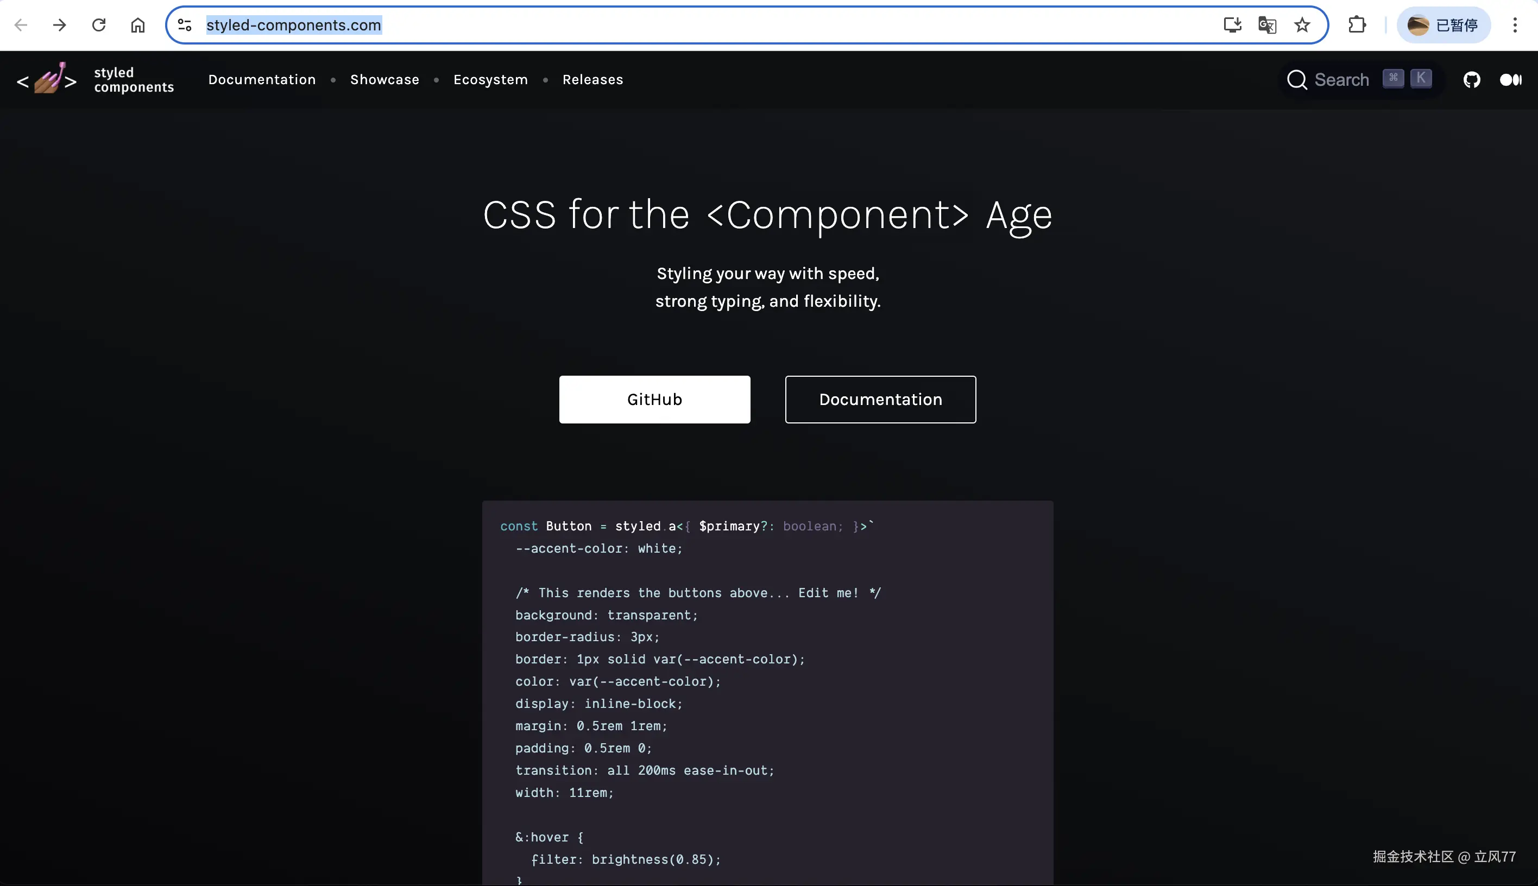
Task: Click the '&:hover {' code line
Action: point(549,837)
